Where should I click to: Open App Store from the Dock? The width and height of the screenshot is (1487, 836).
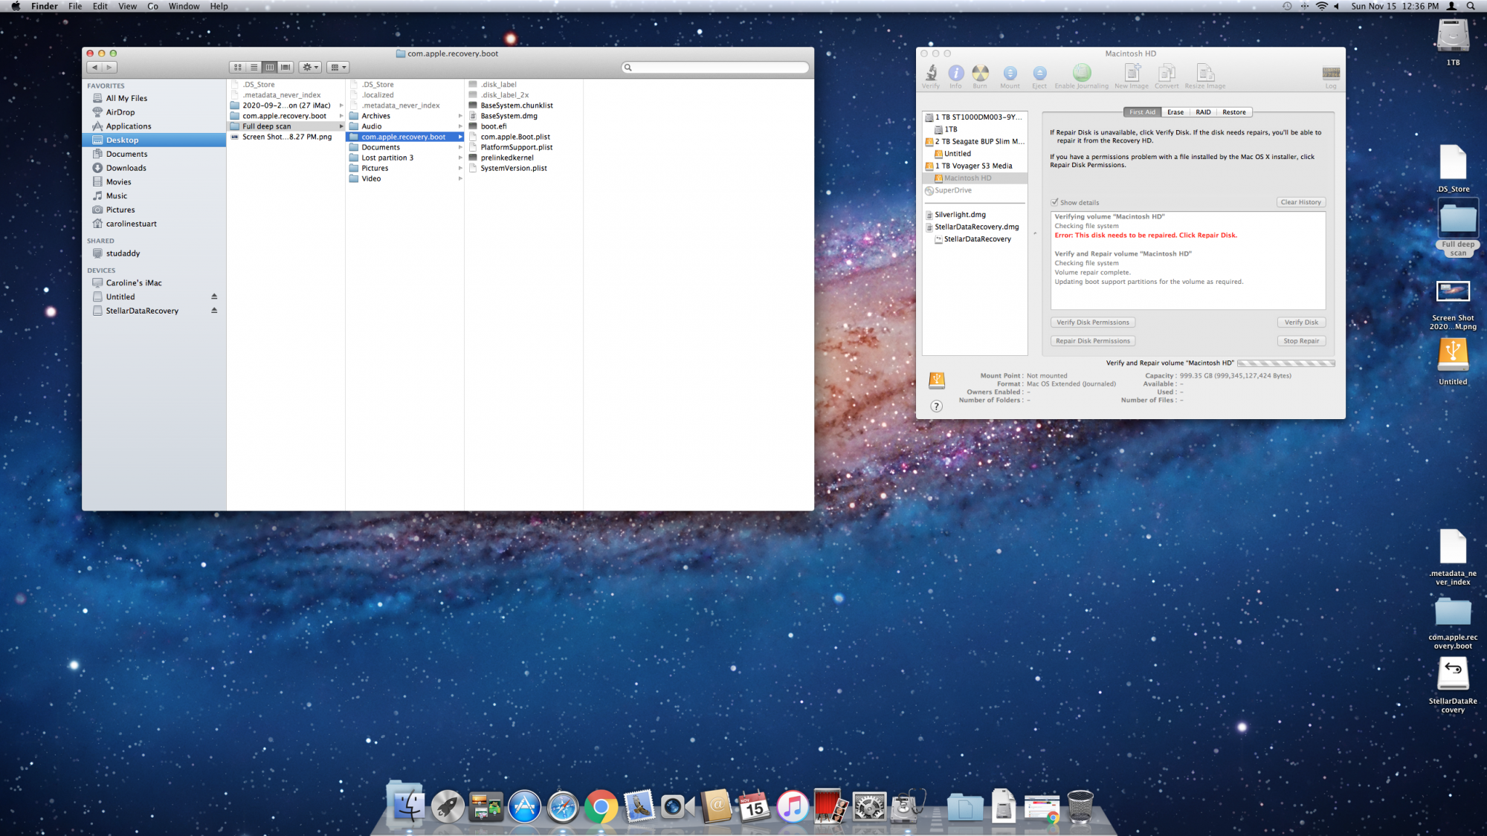pos(524,806)
